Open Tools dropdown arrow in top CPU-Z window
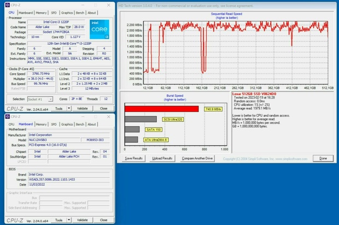This screenshot has height=225, width=339. coord(69,108)
